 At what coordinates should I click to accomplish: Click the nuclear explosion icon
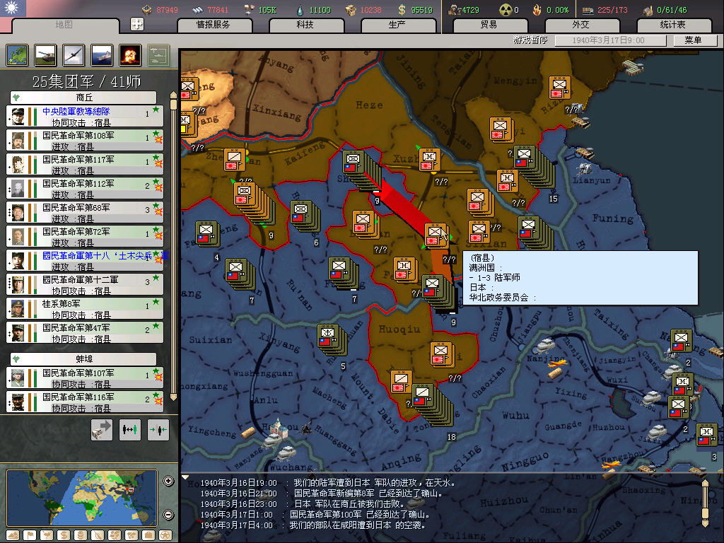click(130, 55)
